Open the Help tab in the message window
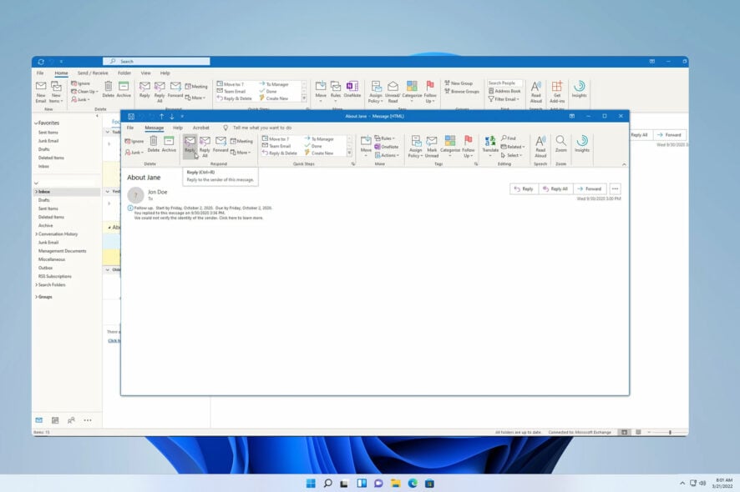 (x=177, y=128)
